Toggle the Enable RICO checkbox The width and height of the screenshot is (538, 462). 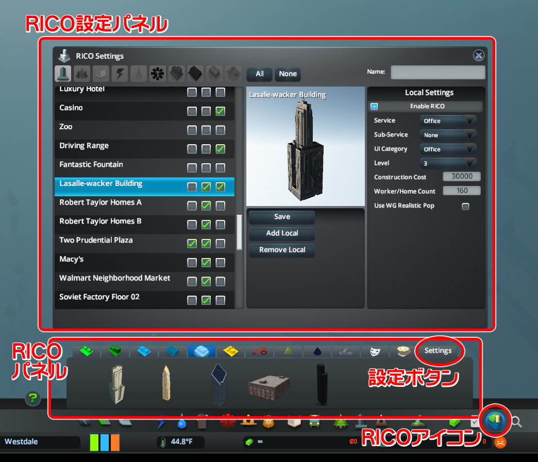point(374,106)
